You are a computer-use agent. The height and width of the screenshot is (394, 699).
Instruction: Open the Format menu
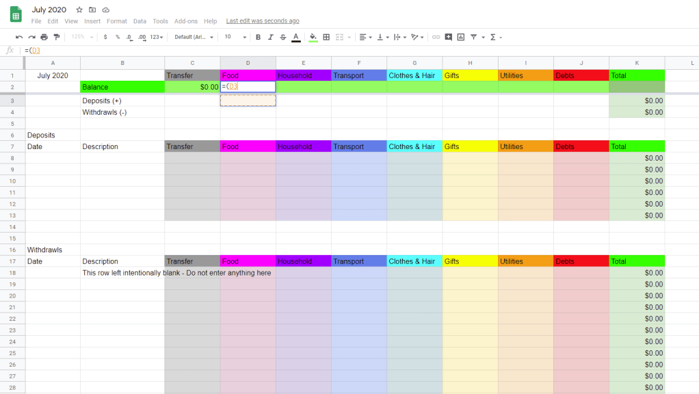click(117, 21)
